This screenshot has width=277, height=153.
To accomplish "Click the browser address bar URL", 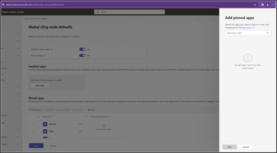I will (x=35, y=5).
